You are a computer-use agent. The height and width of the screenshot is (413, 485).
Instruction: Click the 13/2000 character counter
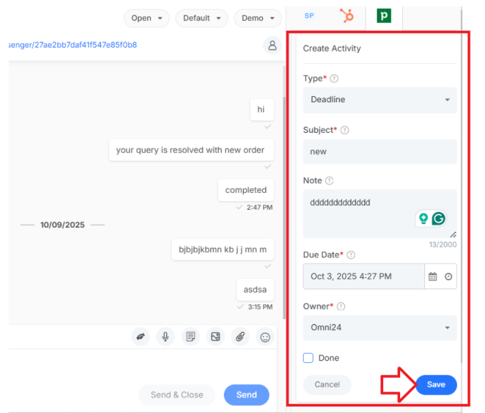(443, 245)
